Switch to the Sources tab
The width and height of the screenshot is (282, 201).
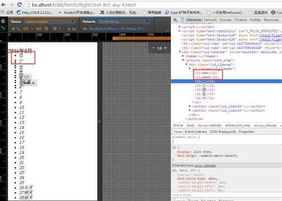coord(226,20)
